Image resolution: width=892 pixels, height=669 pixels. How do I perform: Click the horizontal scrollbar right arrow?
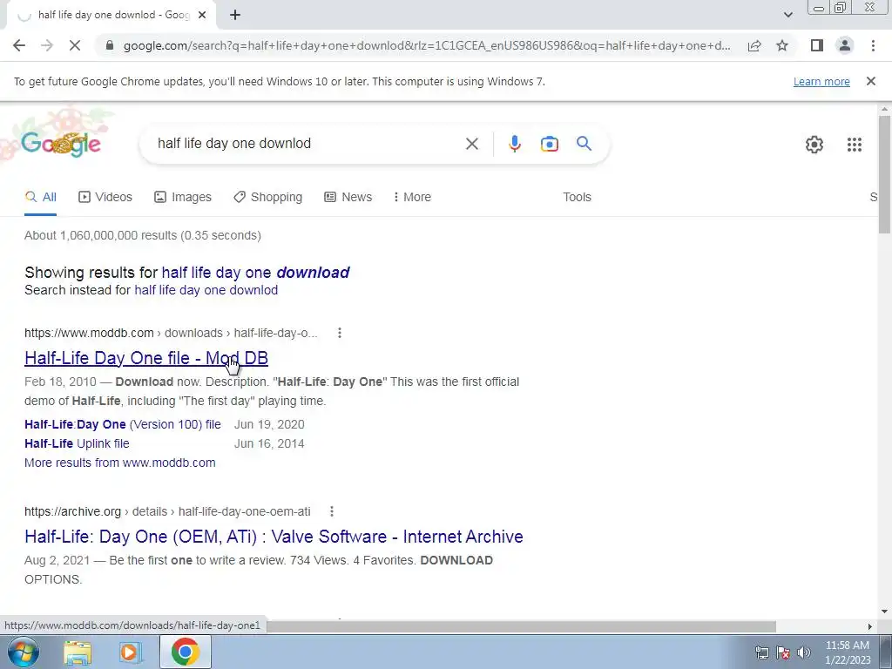coord(869,626)
